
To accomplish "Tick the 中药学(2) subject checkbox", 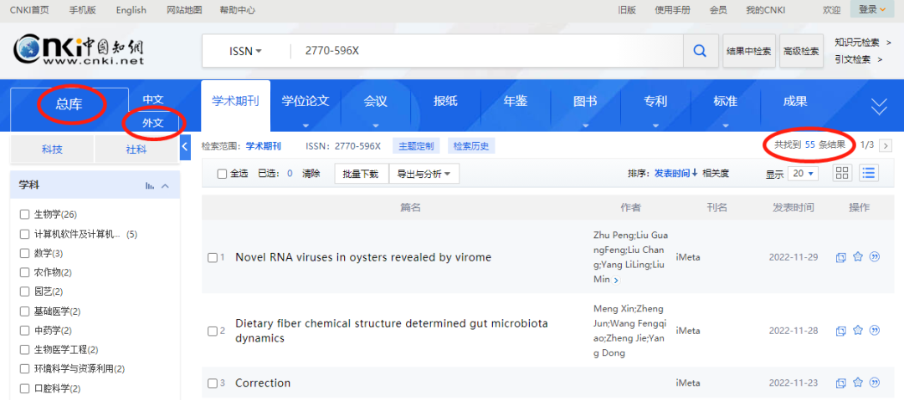I will pos(24,331).
